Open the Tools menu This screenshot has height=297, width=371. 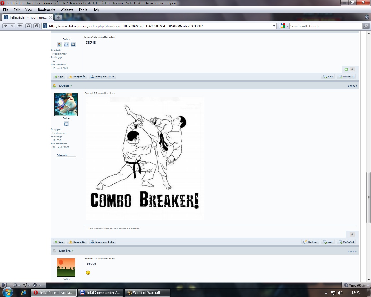83,10
